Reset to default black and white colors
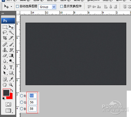Image resolution: width=131 pixels, height=117 pixels. pos(4,99)
